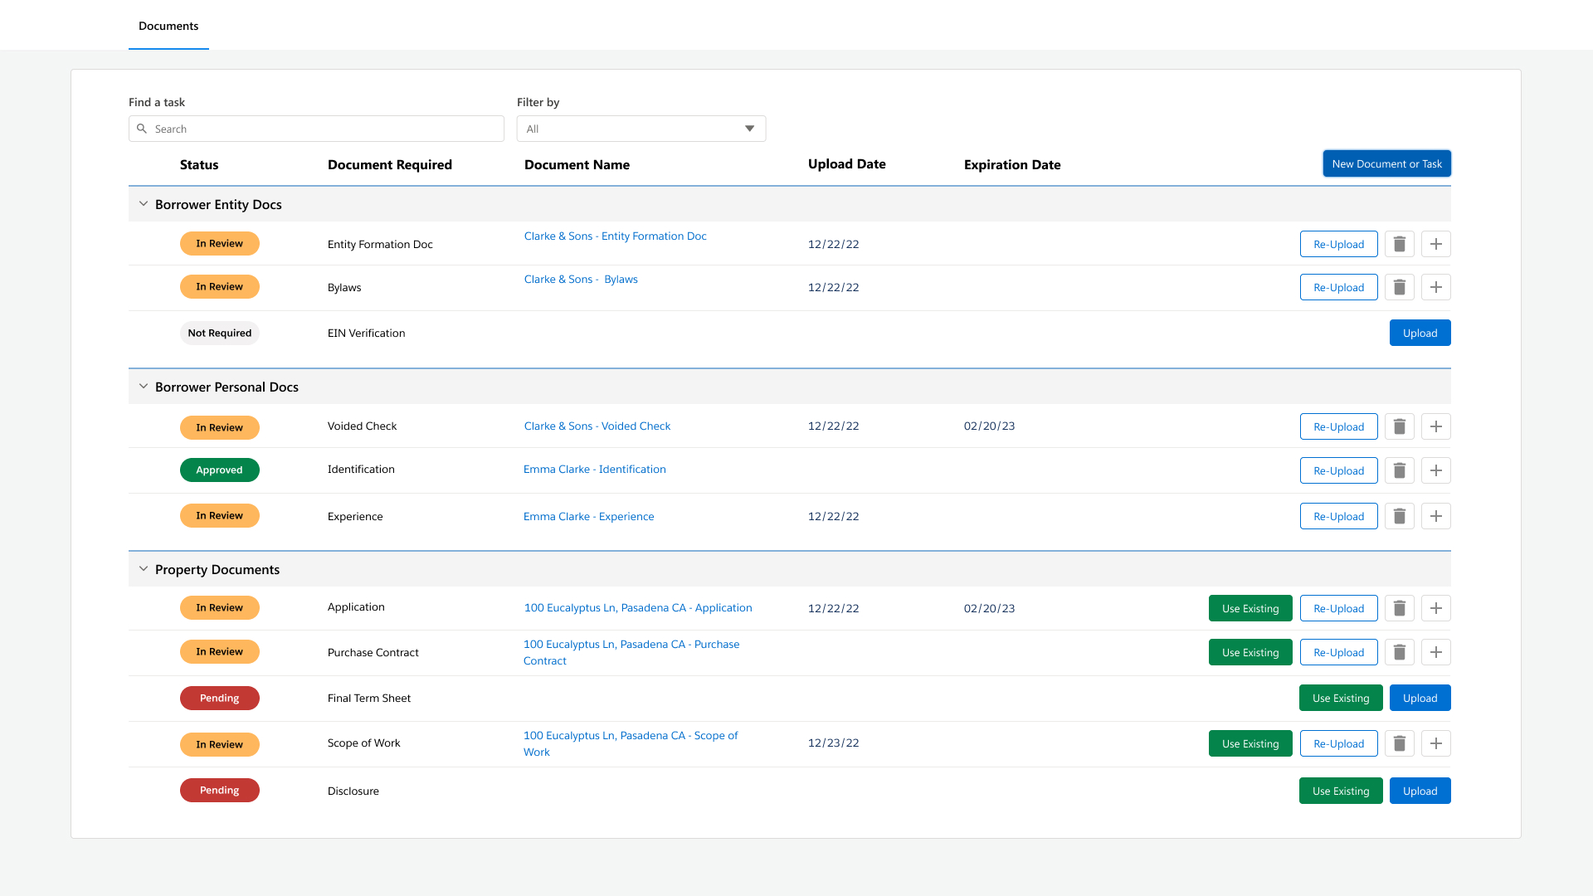
Task: Click plus icon in Purchase Contract row
Action: tap(1435, 652)
